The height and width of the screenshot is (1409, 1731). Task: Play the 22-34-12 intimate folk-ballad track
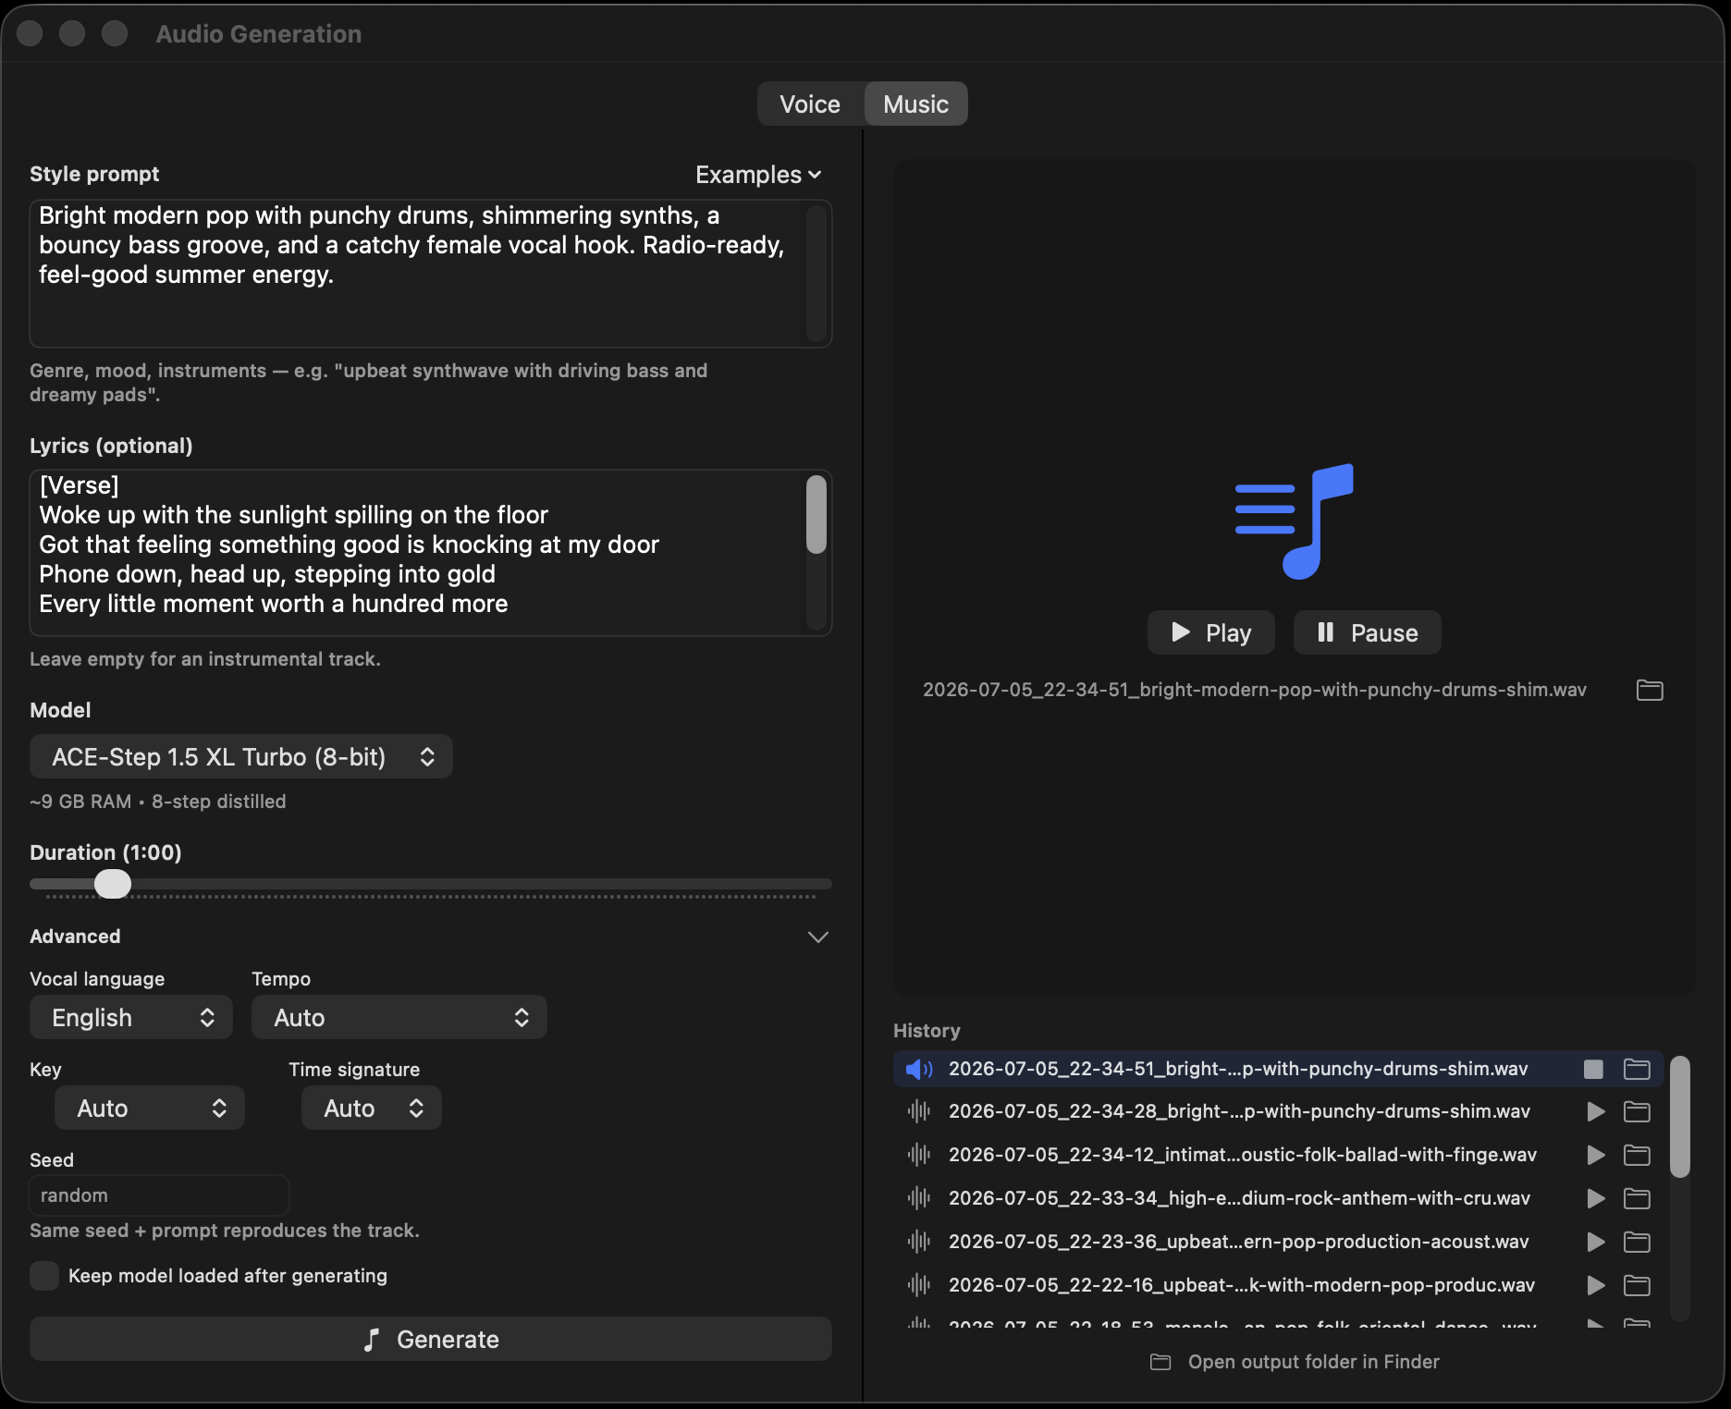(x=1596, y=1155)
